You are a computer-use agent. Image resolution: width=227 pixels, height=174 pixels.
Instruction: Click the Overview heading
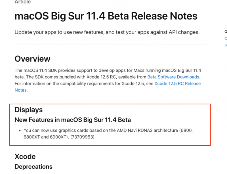point(32,59)
